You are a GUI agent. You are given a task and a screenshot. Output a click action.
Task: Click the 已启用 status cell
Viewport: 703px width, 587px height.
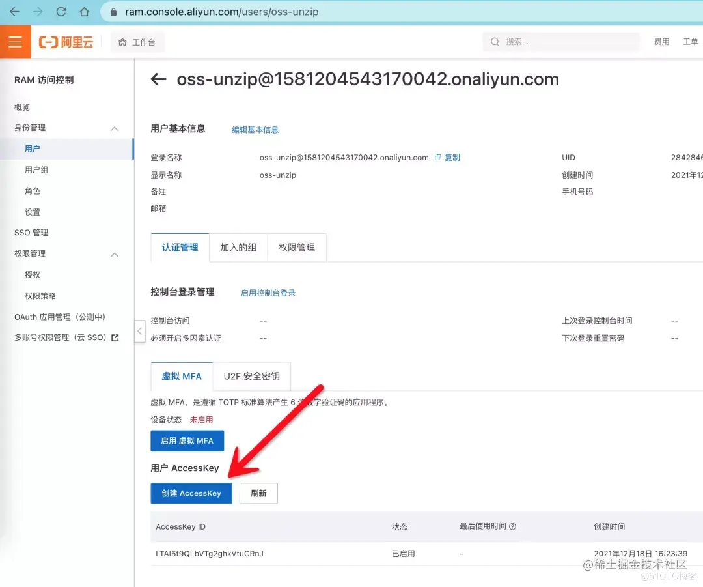[403, 554]
